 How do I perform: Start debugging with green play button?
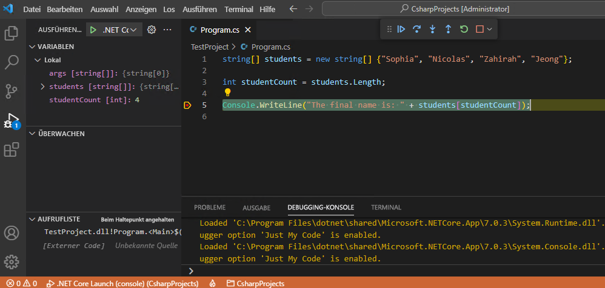(93, 30)
